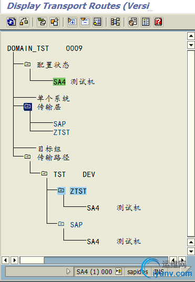Select 传输层 label
Screen dimensions: 195x282
click(x=49, y=107)
